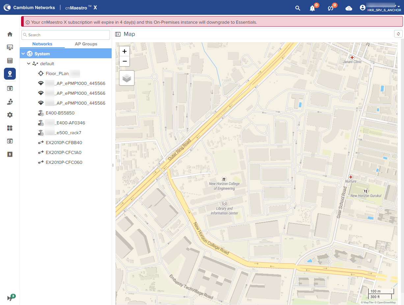Click the tree Search input field
The height and width of the screenshot is (305, 404).
tap(66, 35)
